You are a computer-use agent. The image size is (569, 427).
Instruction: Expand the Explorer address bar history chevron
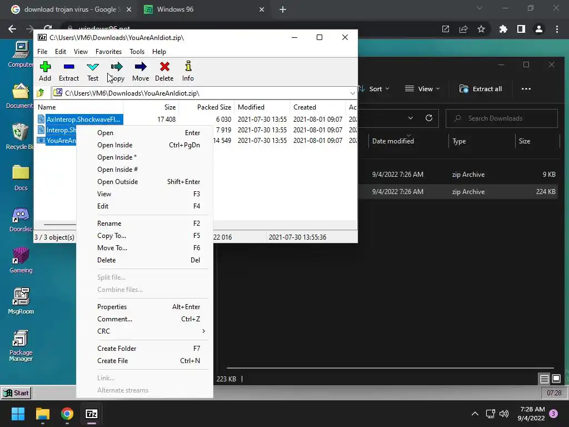click(411, 118)
